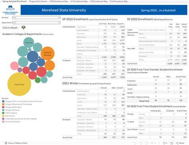Click the Tableau redo icon
The image size is (189, 145).
click(141, 143)
